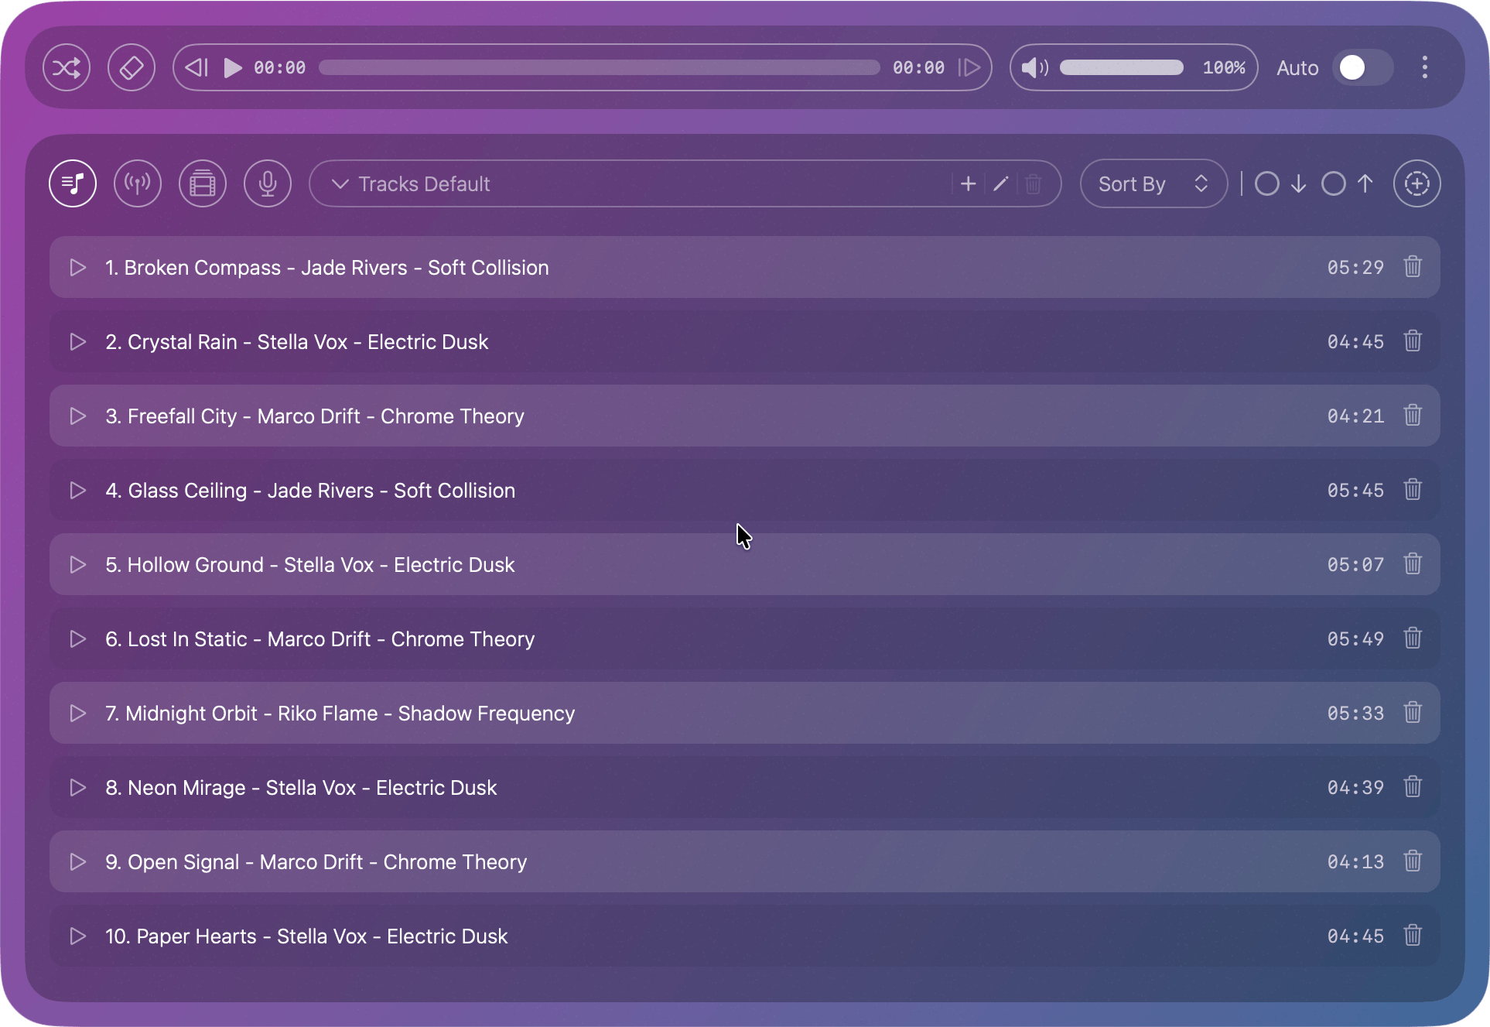This screenshot has width=1490, height=1027.
Task: Toggle the Auto switch off
Action: point(1362,67)
